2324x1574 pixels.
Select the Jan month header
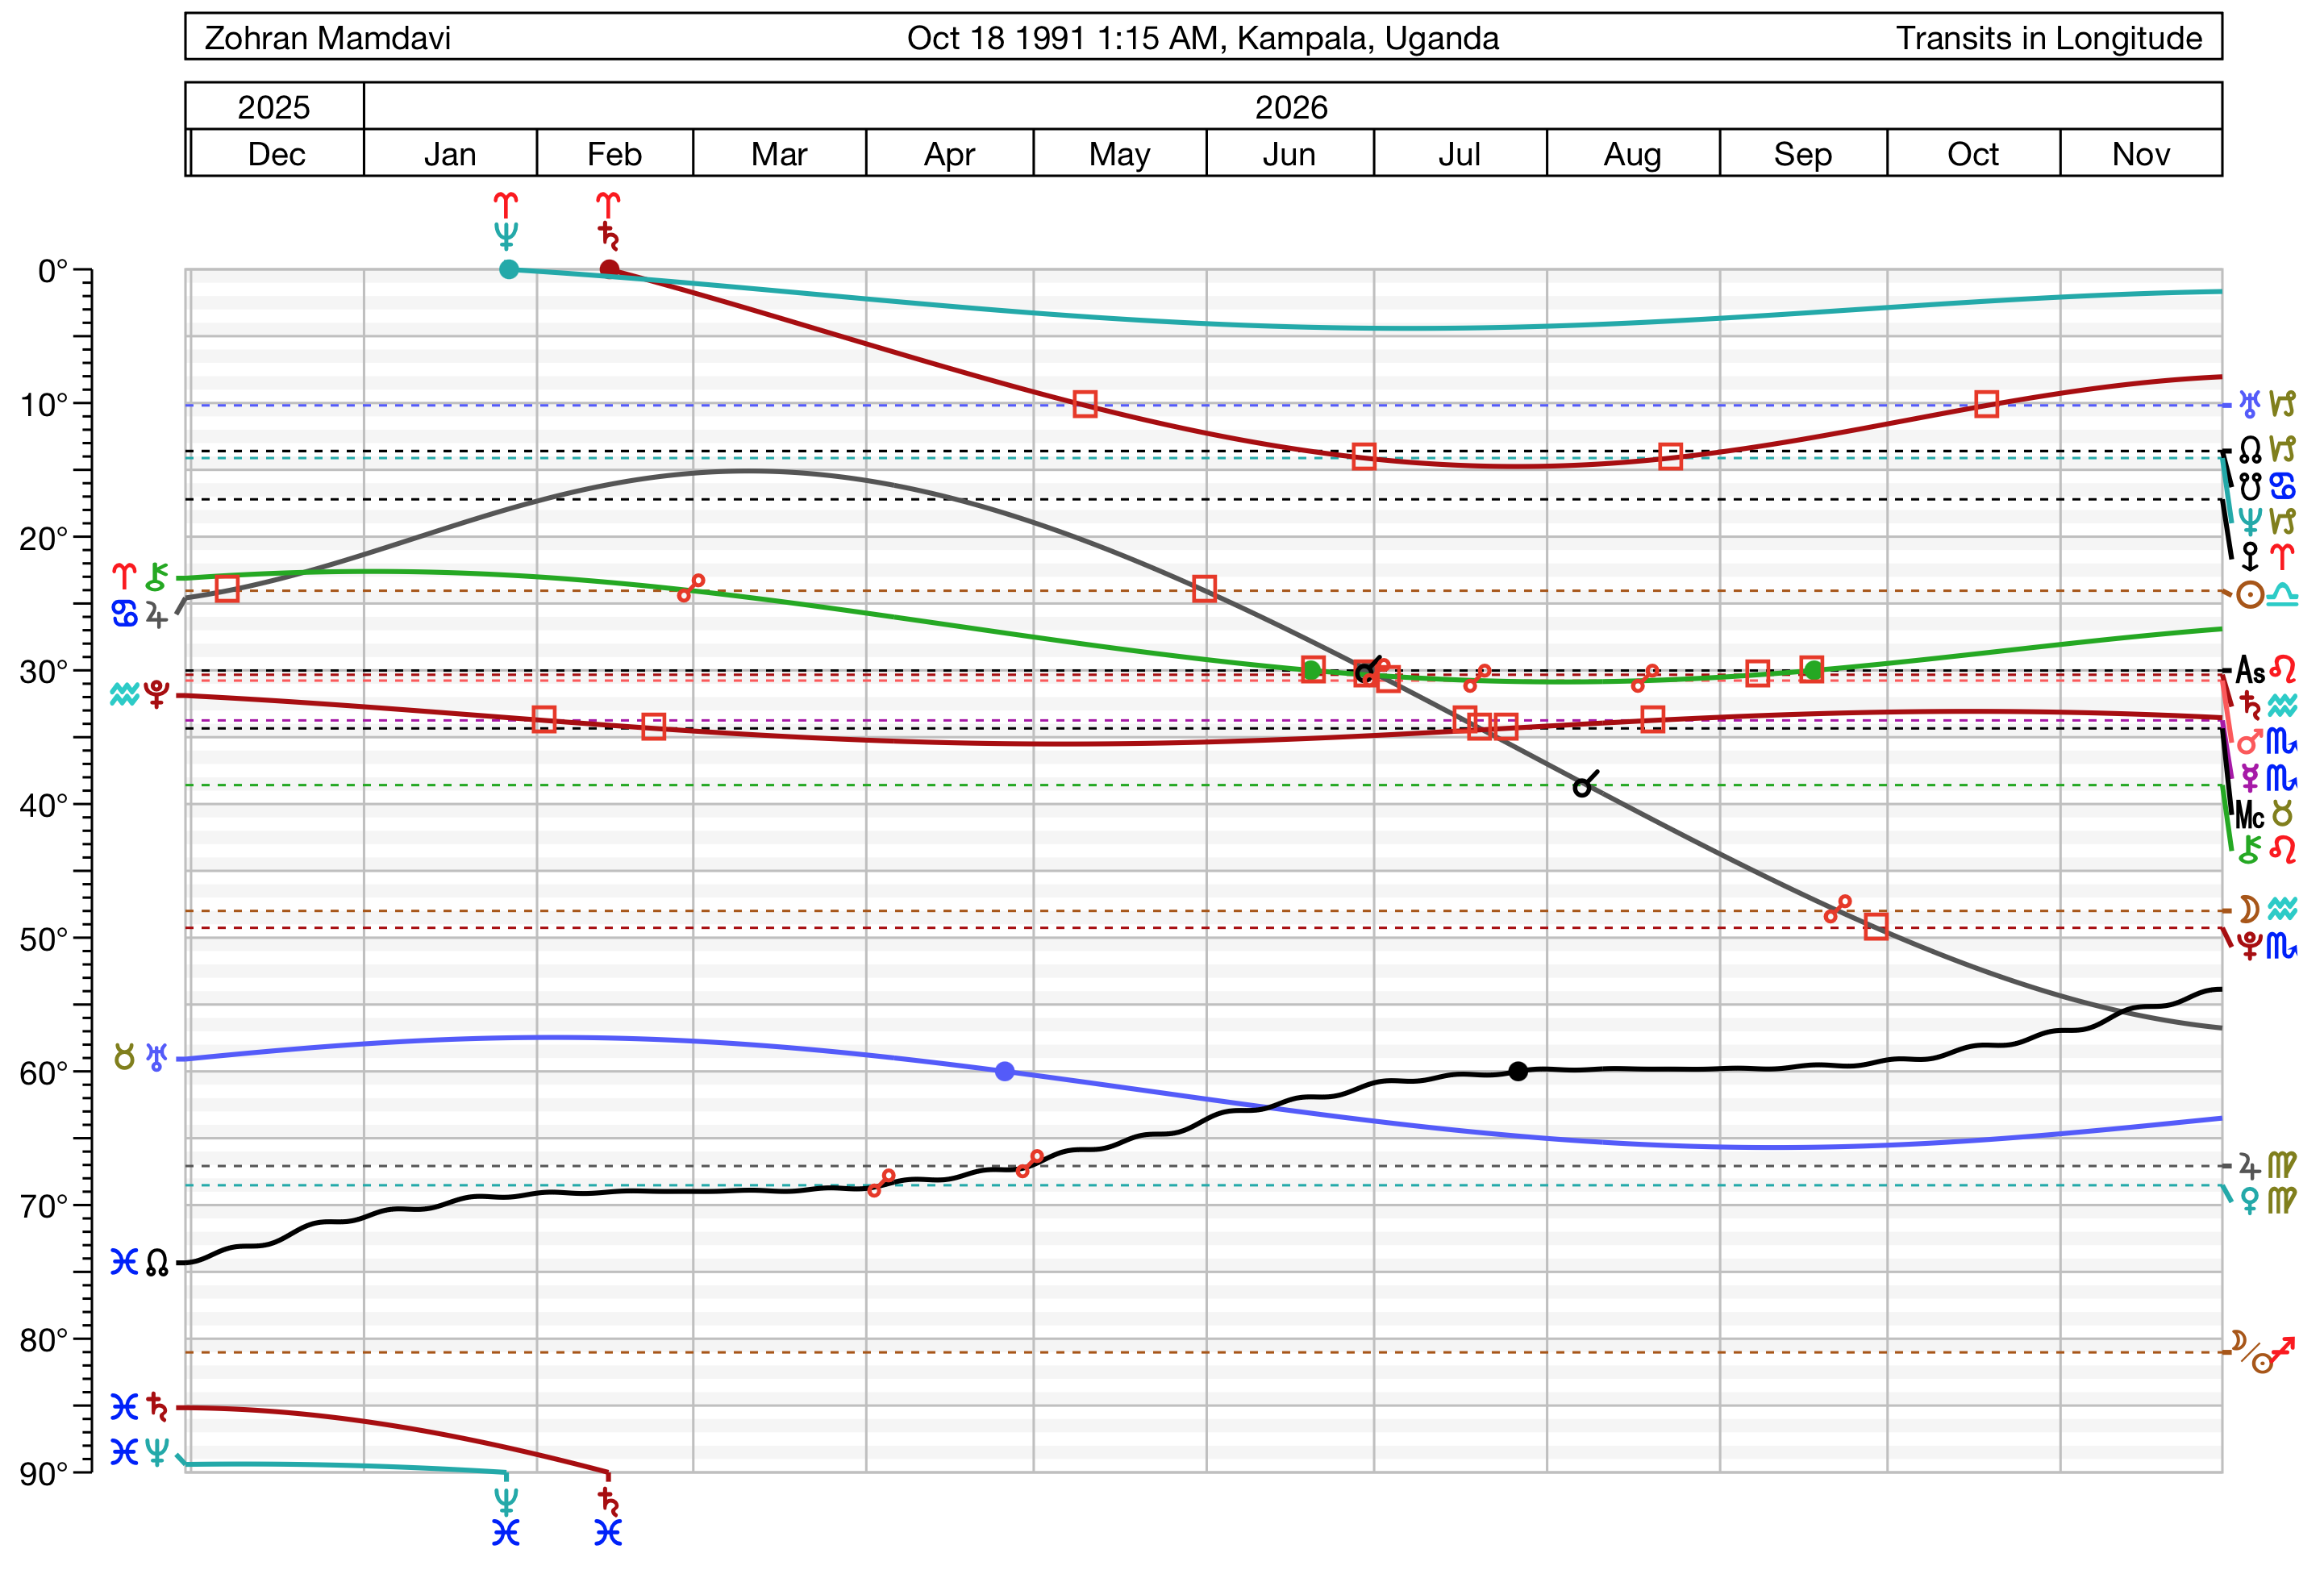pyautogui.click(x=450, y=155)
